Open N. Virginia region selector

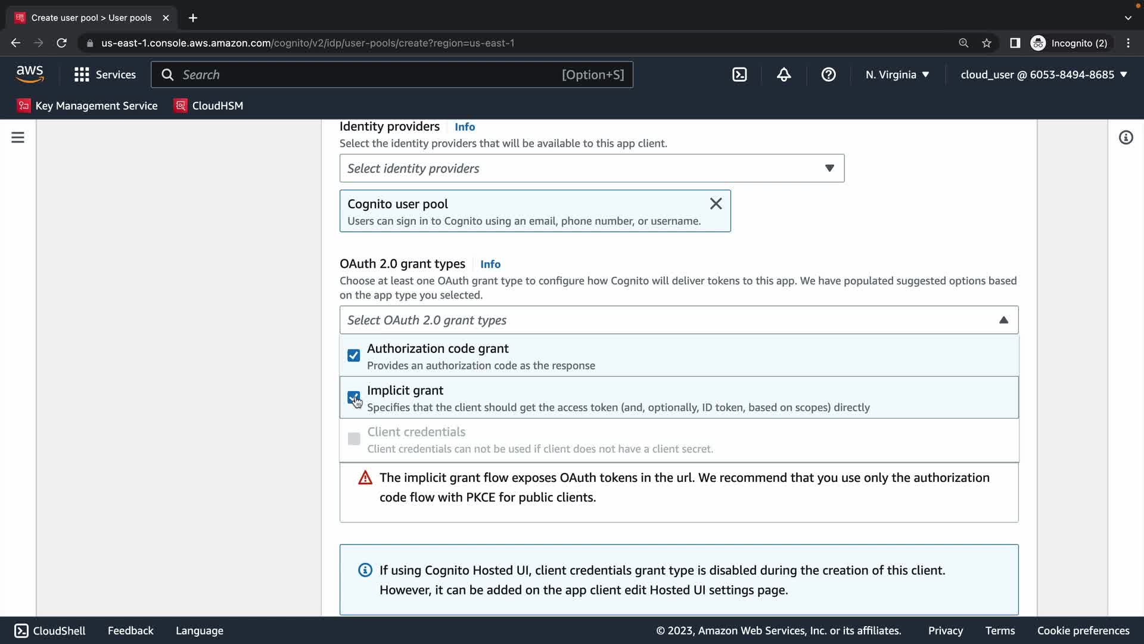click(x=897, y=75)
